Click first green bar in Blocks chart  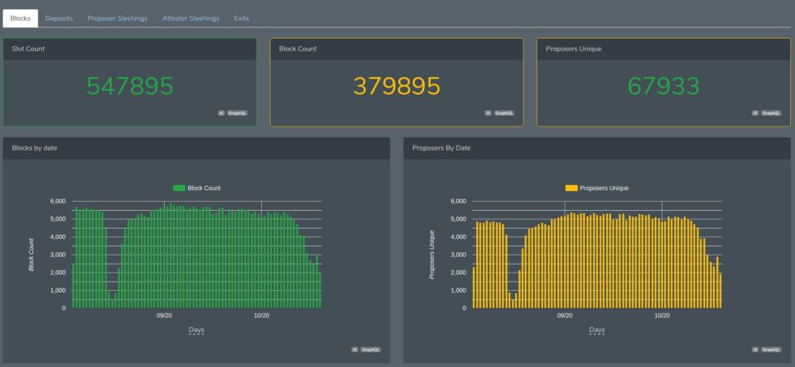point(74,285)
